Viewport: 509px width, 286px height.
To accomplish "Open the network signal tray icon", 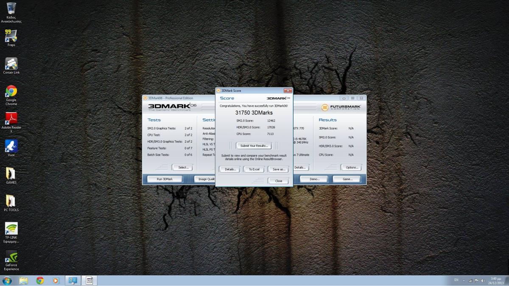I will [470, 280].
